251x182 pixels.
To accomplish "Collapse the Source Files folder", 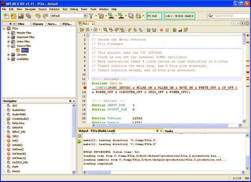I will click(8, 46).
